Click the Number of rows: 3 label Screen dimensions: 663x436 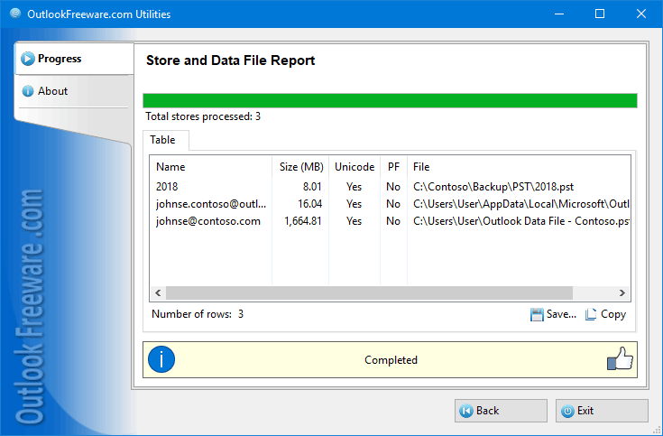coord(198,314)
